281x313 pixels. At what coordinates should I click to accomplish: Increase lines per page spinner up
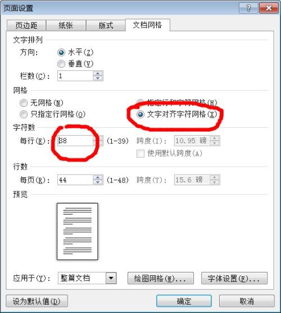point(98,177)
